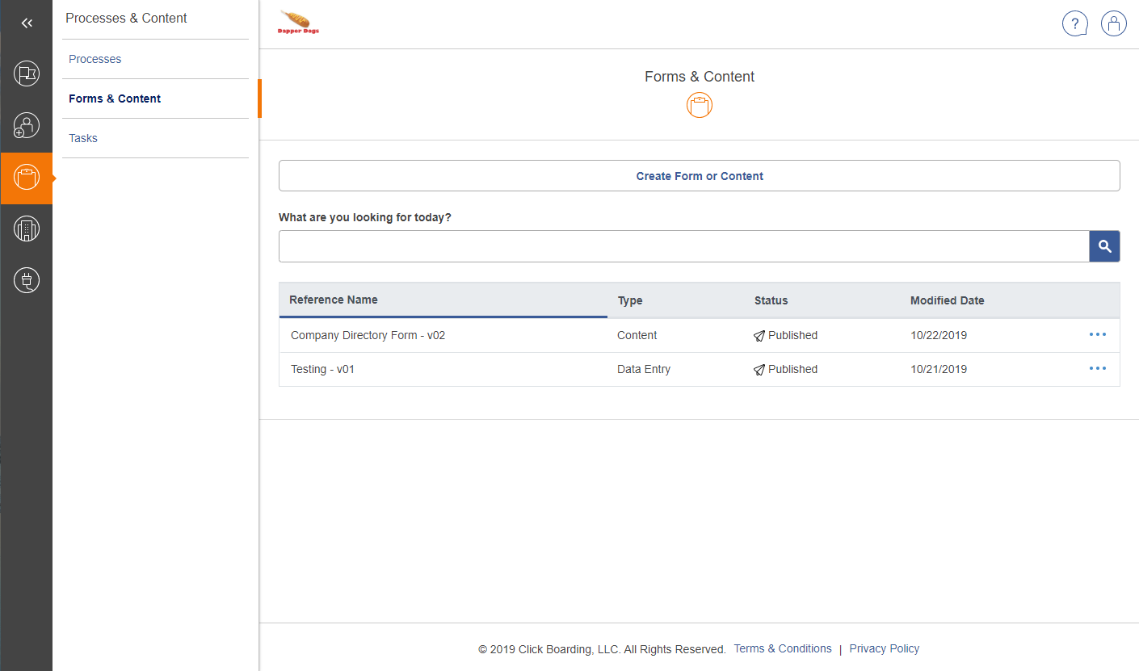The width and height of the screenshot is (1139, 671).
Task: Click Create Form or Content button
Action: coord(699,176)
